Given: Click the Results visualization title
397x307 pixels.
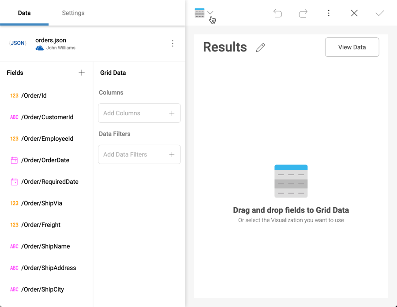Looking at the screenshot, I should (x=225, y=47).
